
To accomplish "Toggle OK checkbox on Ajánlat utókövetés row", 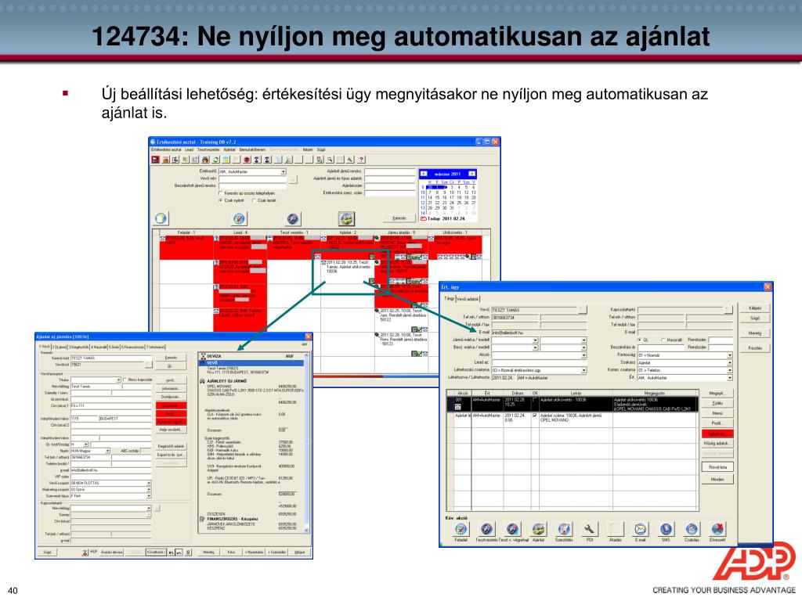I will (535, 401).
